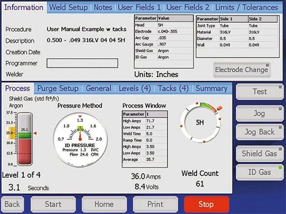
Task: Select the User Fields 2 tab
Action: point(188,7)
